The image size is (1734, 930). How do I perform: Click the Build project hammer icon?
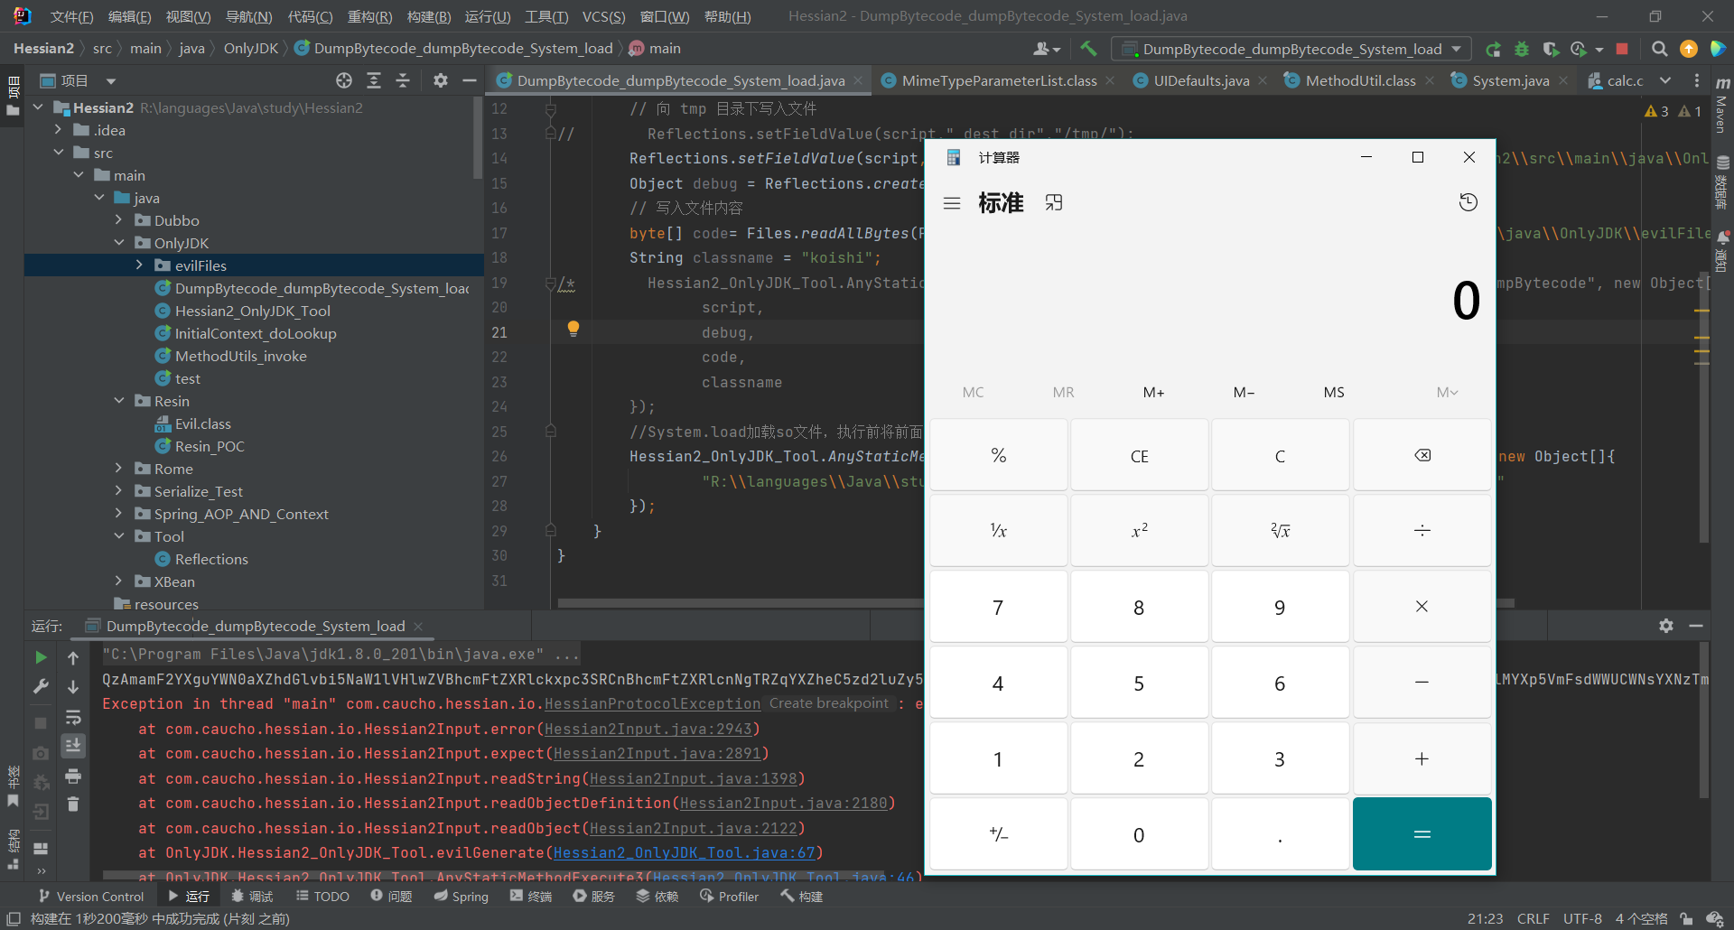1088,49
